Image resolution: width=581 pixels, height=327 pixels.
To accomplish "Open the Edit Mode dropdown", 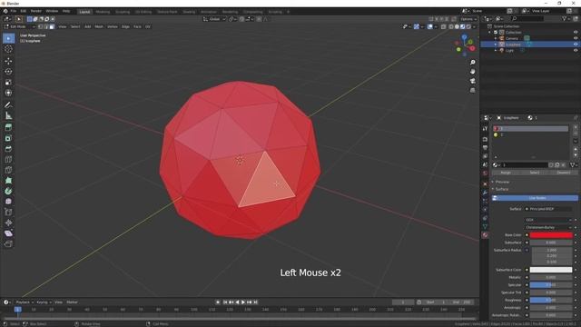I will tap(20, 26).
